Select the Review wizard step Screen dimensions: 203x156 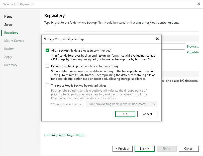9,49
